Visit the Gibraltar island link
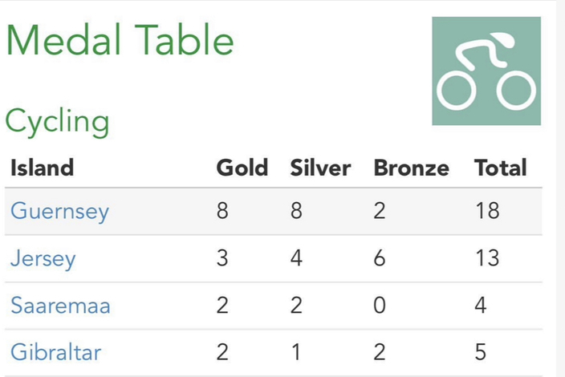Image resolution: width=565 pixels, height=377 pixels. [56, 352]
